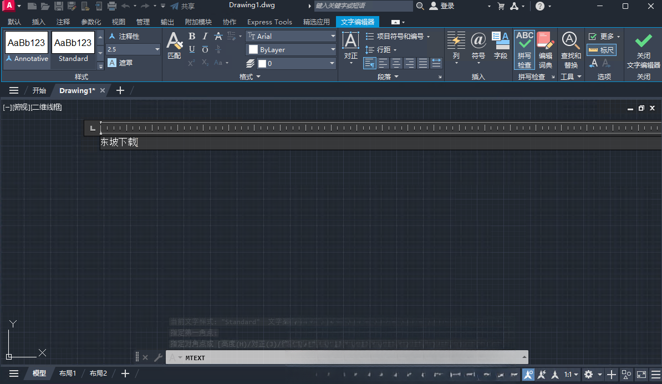Open the Output ribbon tab
The image size is (662, 384).
click(167, 22)
